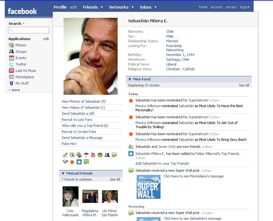Open Javier Ortiz profile link in feed

click(167, 146)
